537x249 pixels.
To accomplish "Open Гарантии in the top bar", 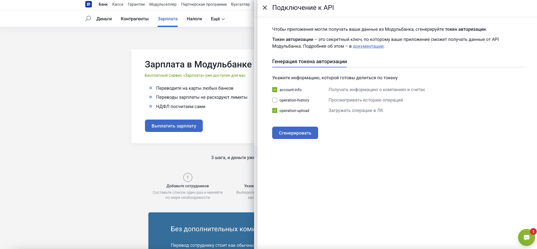I will pyautogui.click(x=136, y=4).
